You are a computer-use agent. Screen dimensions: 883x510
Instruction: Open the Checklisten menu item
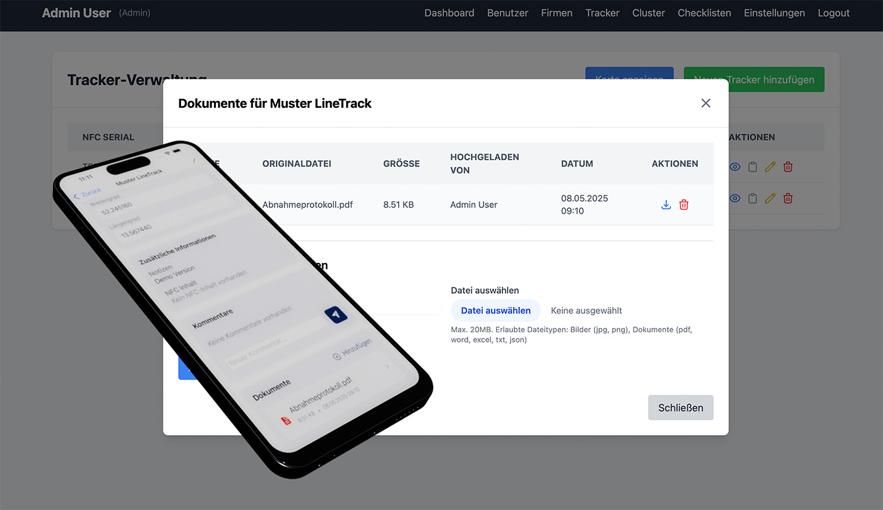[x=704, y=13]
